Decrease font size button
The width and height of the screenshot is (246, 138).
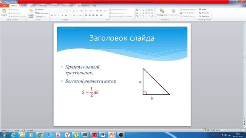[x=77, y=11]
